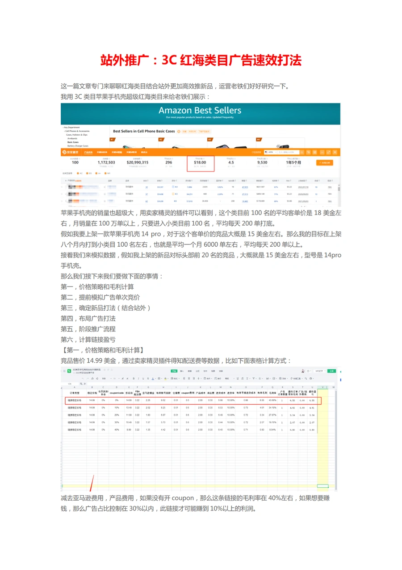402x570 pixels.
Task: Toggle Underline formatting in spreadsheet toolbar
Action: (x=143, y=378)
